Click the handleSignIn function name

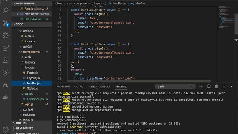91,44
